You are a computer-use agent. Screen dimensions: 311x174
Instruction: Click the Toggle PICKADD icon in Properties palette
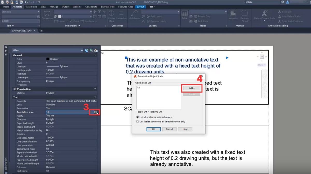point(87,51)
